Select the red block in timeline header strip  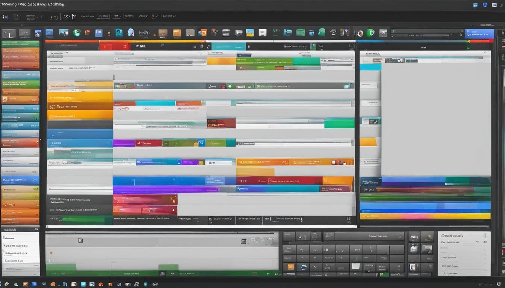click(x=115, y=46)
